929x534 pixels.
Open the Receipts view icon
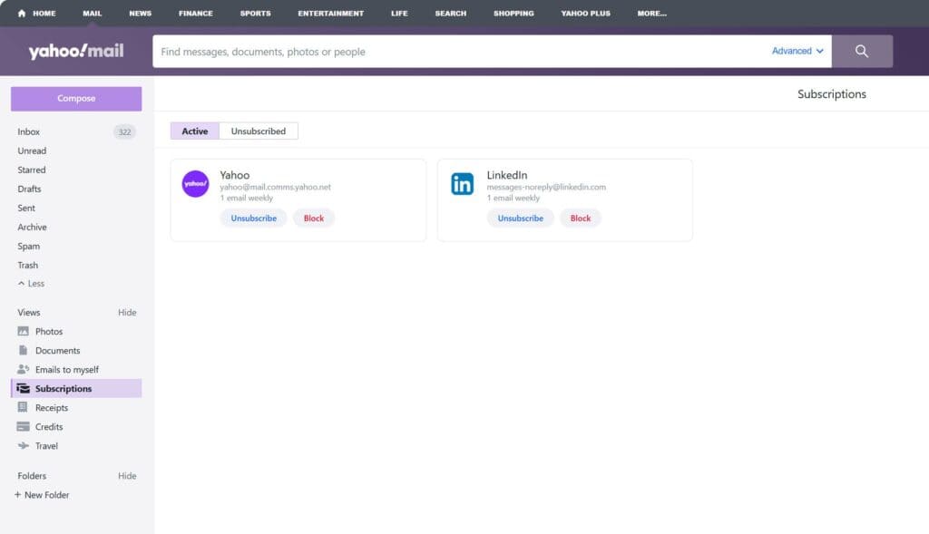point(24,408)
